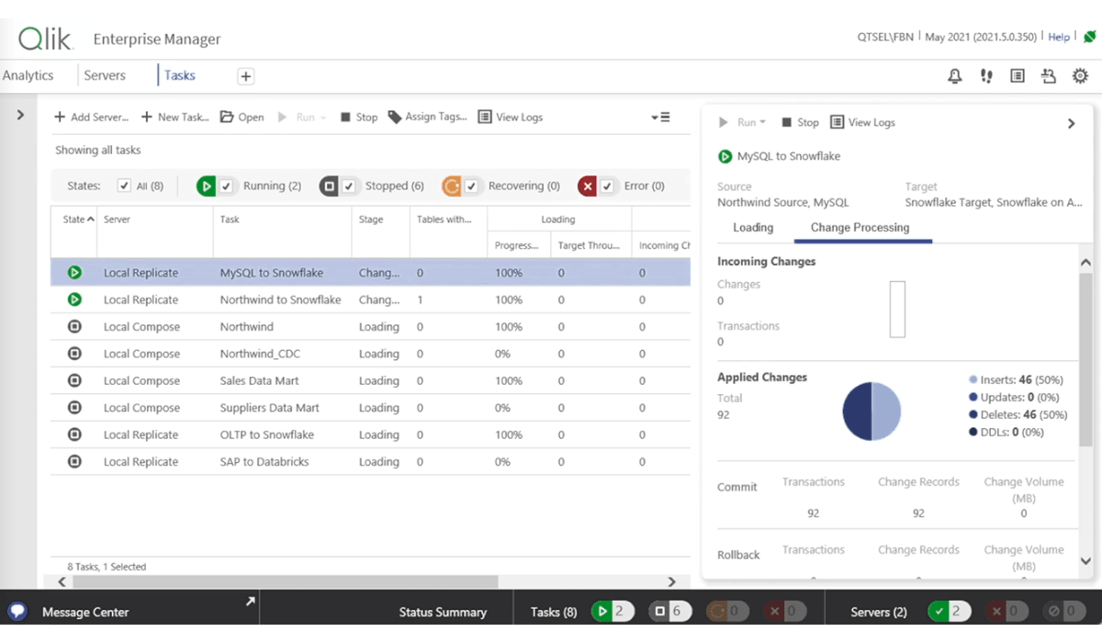This screenshot has height=643, width=1102.
Task: Select the Tasks tab
Action: [180, 75]
